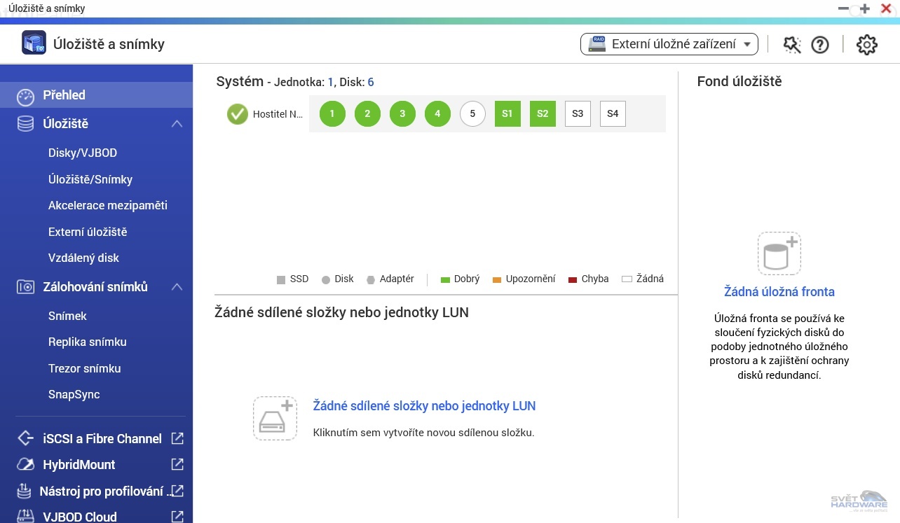Open iSCSI a Fibre Channel
Screen dimensions: 900x523
(102, 439)
